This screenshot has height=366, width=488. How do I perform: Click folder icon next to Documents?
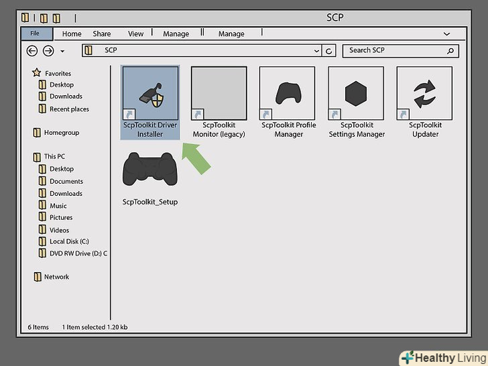pyautogui.click(x=42, y=181)
